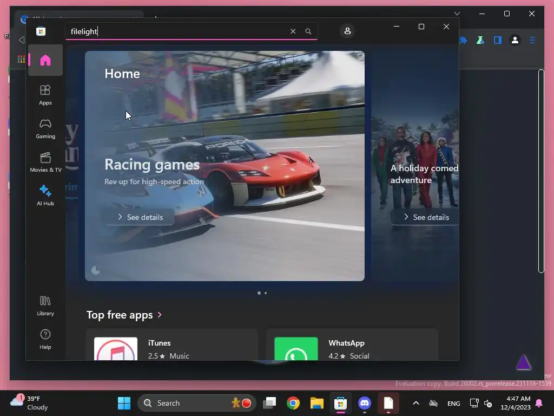Open the Home section in Store sidebar
Screen dimensions: 554x416
click(x=45, y=60)
